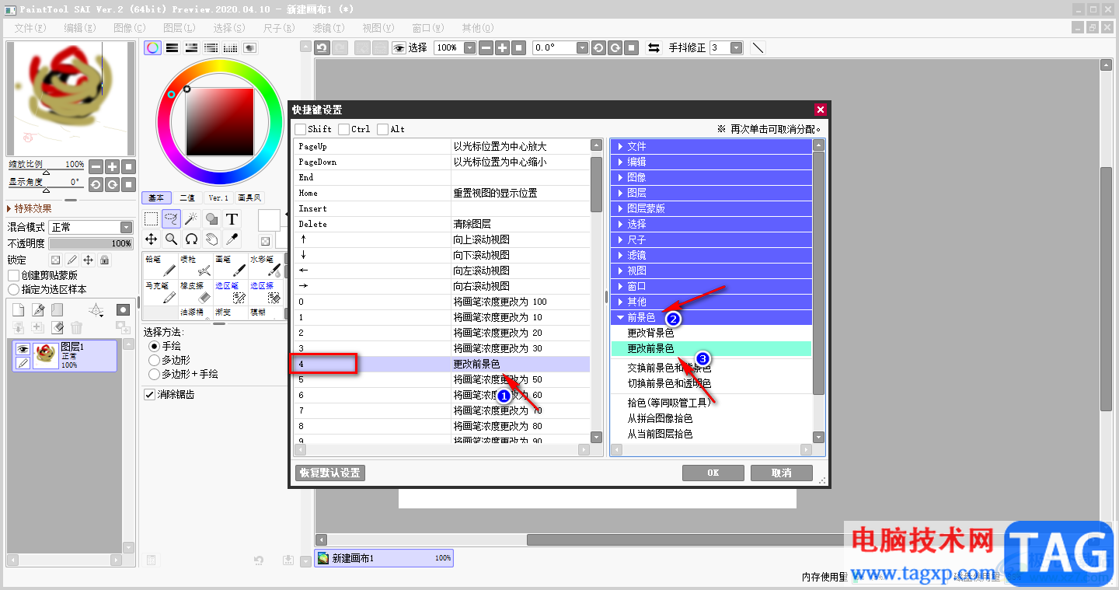Select the rectangular selection tool

pyautogui.click(x=152, y=219)
